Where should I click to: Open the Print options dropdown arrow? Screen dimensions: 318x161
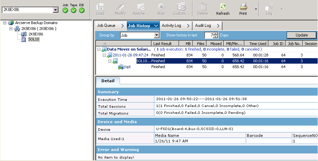point(256,9)
